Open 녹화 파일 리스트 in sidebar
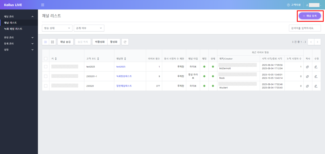325x154 pixels. click(13, 29)
